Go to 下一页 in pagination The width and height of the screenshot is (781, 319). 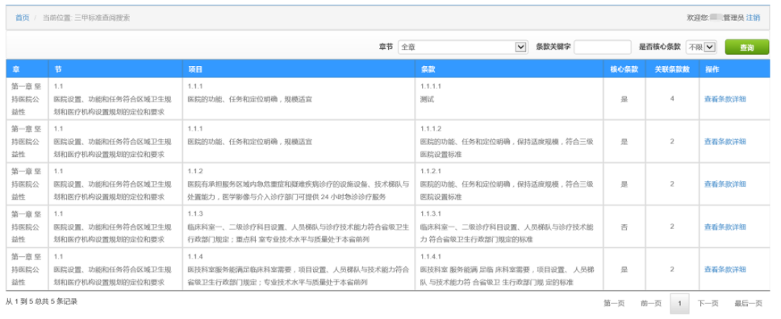(x=708, y=303)
